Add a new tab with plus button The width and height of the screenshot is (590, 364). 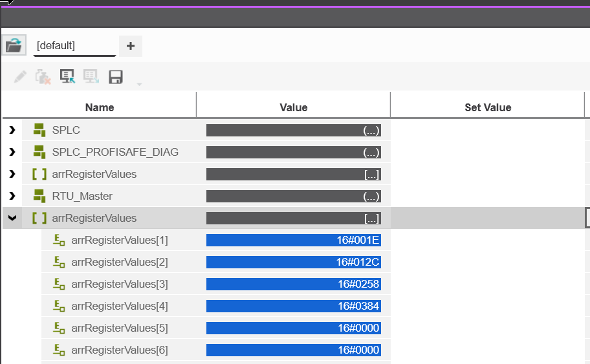[131, 47]
